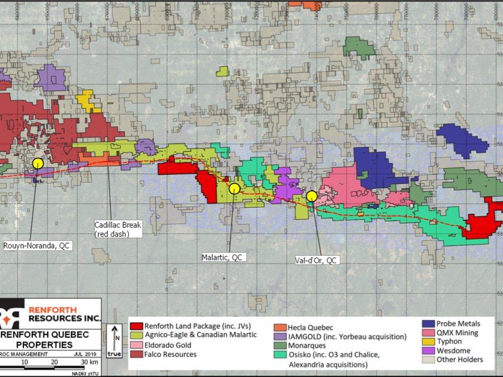503x377 pixels.
Task: Click the Hecla Quebec orange legend swatch
Action: coord(280,328)
